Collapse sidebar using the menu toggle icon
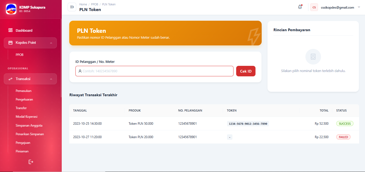The height and width of the screenshot is (172, 365). click(72, 7)
